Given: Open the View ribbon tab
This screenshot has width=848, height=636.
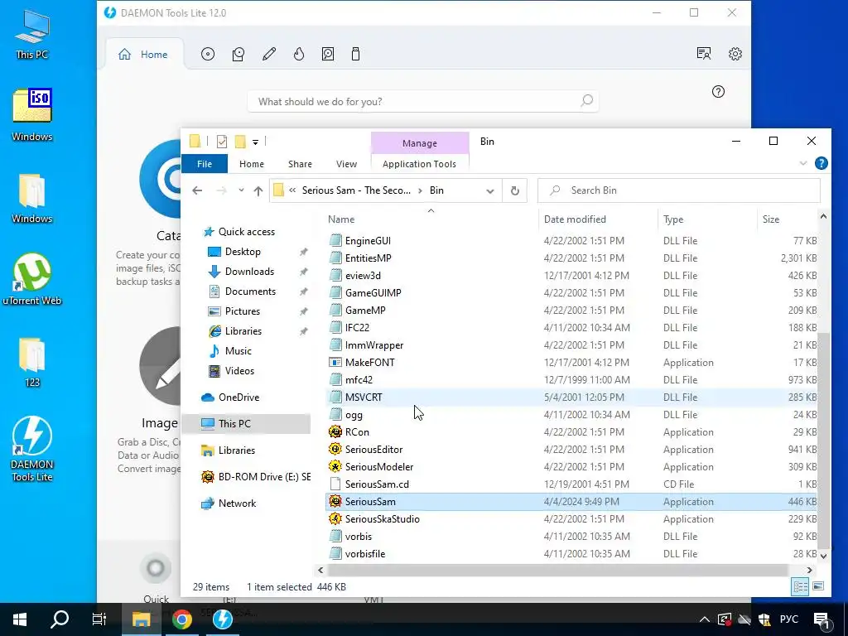Looking at the screenshot, I should point(346,164).
